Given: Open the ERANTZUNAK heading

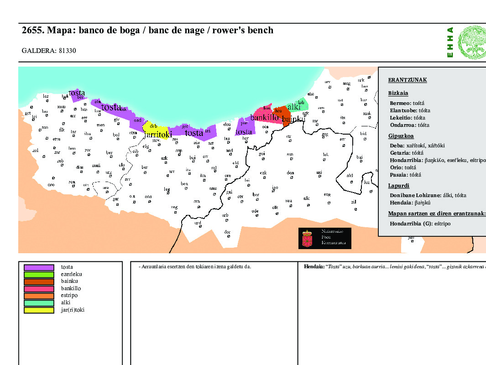Looking at the screenshot, I should coord(408,80).
